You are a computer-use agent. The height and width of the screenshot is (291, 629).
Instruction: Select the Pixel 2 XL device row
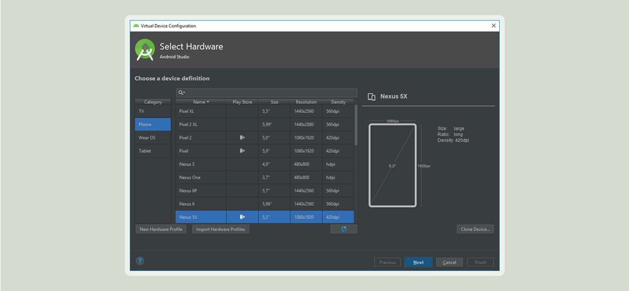265,124
